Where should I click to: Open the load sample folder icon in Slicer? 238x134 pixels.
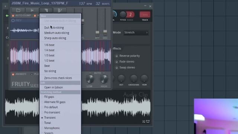(x=18, y=10)
